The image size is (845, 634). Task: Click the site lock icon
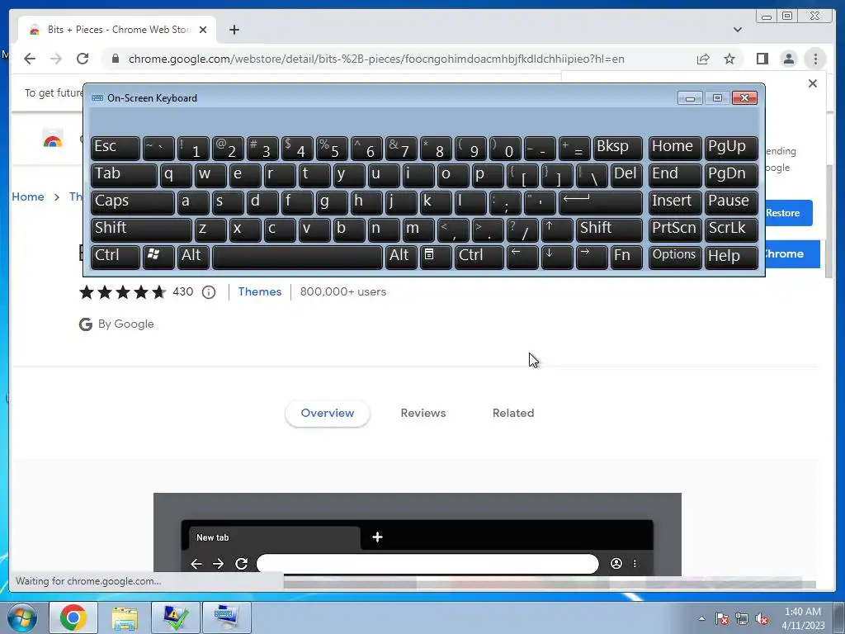[x=116, y=59]
